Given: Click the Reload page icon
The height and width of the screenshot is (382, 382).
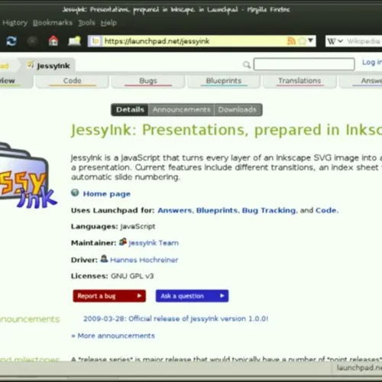Looking at the screenshot, I should [11, 40].
